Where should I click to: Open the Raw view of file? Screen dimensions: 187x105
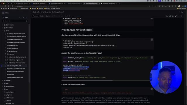coord(167,16)
